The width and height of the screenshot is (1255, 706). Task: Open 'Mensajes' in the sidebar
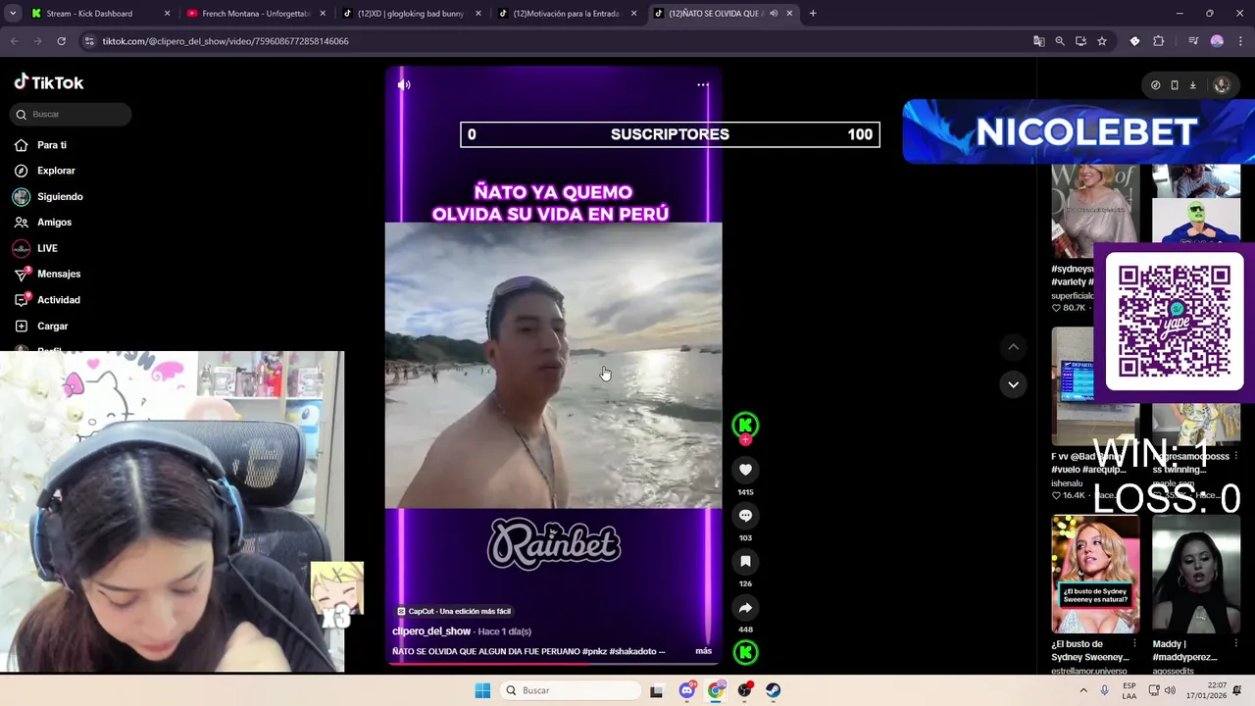(59, 275)
